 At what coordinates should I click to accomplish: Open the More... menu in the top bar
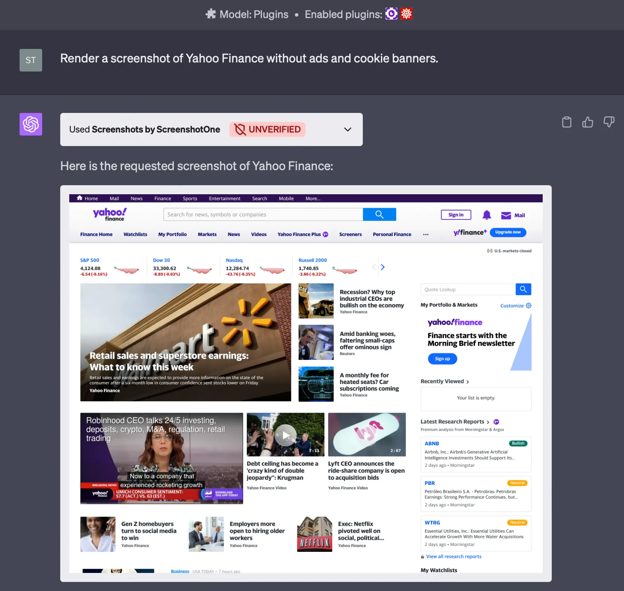tap(312, 198)
